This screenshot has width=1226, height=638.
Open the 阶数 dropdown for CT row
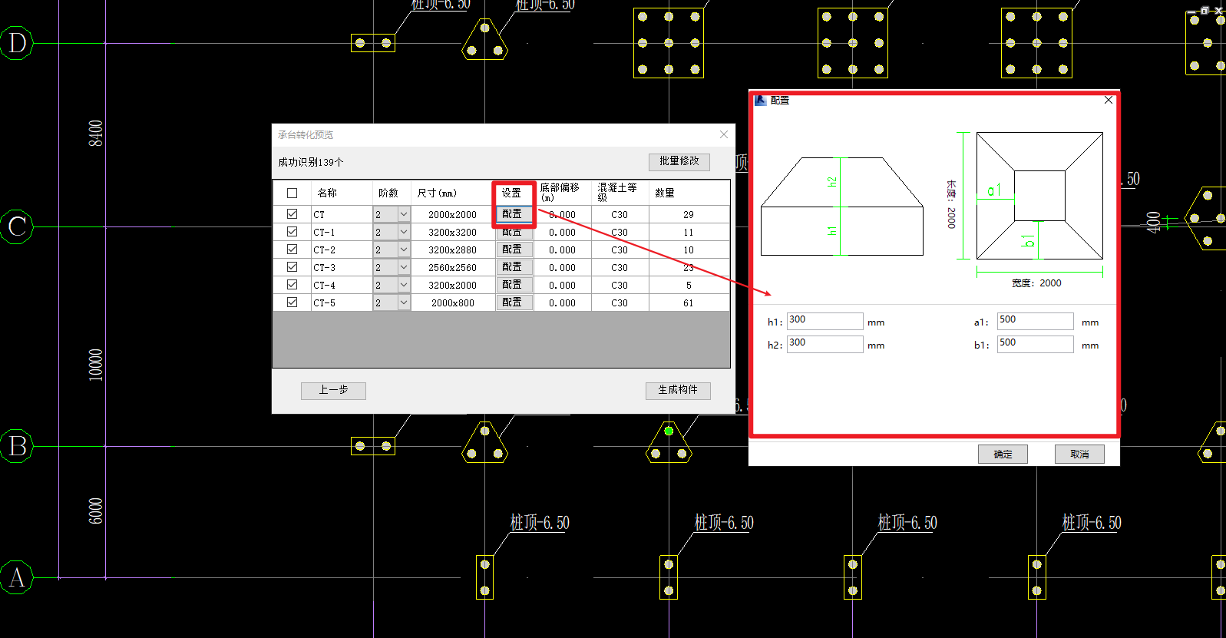(x=404, y=214)
